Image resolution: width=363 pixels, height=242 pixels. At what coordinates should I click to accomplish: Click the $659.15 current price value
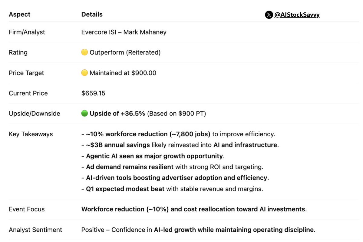coord(93,93)
